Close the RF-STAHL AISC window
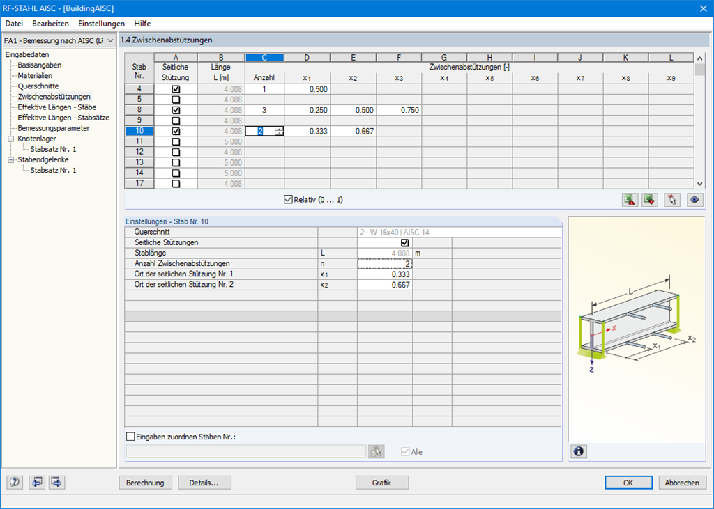The image size is (714, 509). point(703,8)
